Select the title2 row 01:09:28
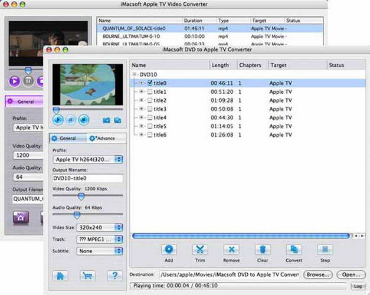The image size is (370, 295). click(248, 100)
